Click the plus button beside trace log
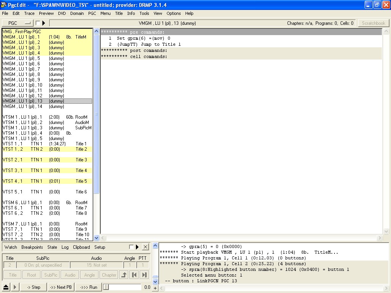This screenshot has height=293, width=391. pyautogui.click(x=155, y=288)
